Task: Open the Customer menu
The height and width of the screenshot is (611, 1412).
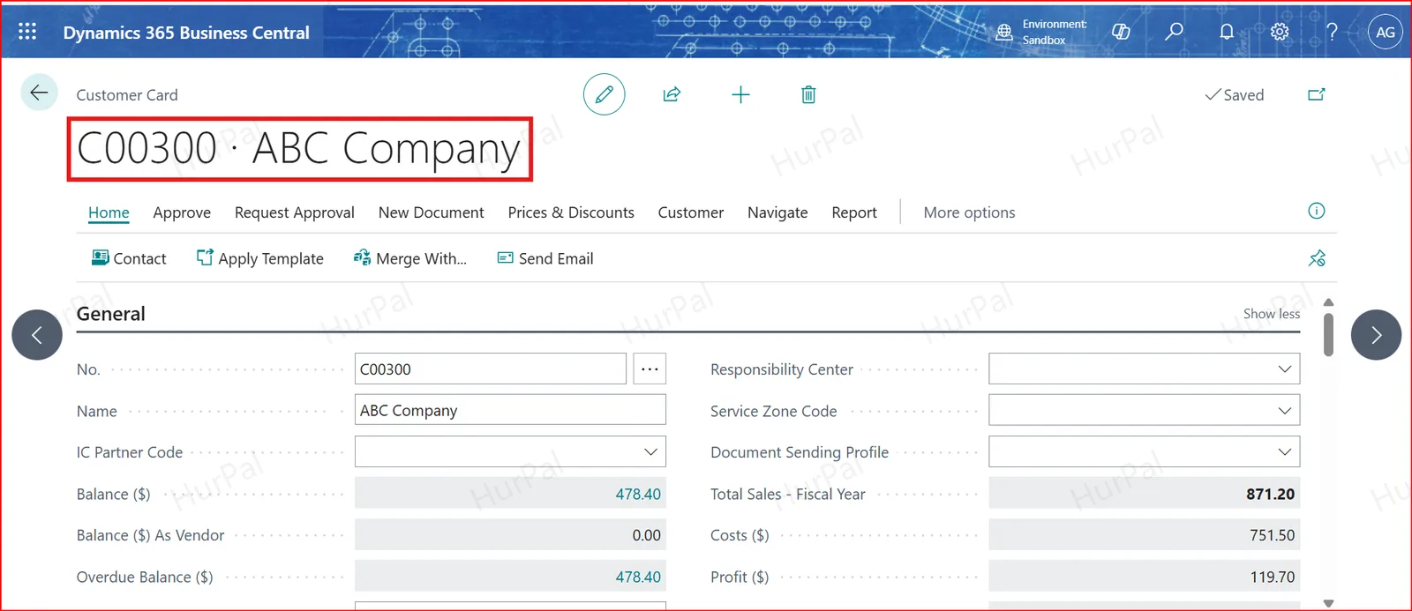Action: point(691,212)
